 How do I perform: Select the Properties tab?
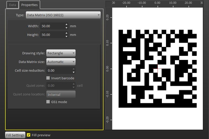[29, 5]
